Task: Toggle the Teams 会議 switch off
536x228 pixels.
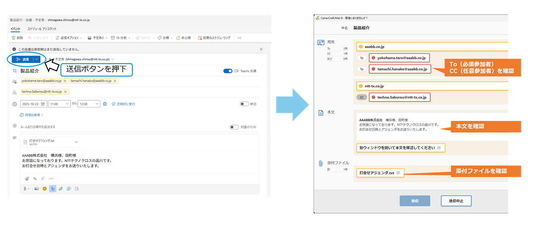Action: tap(228, 71)
